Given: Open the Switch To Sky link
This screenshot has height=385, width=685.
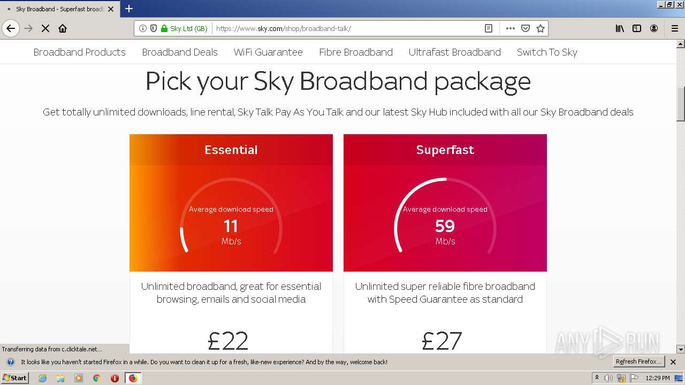Looking at the screenshot, I should (x=547, y=52).
